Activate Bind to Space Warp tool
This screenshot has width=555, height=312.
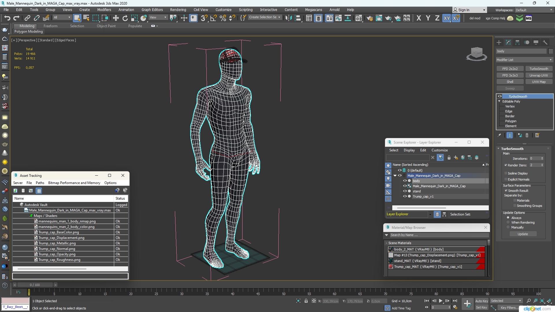[46, 18]
